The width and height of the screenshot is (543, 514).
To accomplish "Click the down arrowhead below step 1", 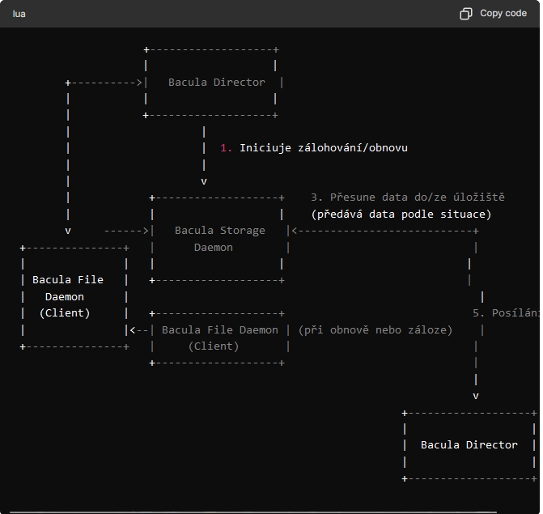I will (x=204, y=181).
